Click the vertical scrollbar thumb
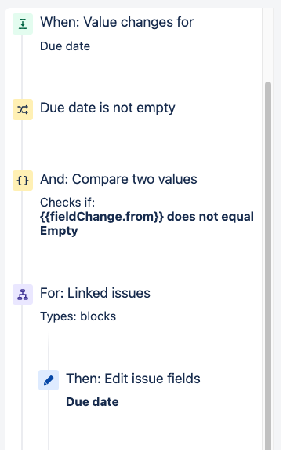 tap(268, 265)
